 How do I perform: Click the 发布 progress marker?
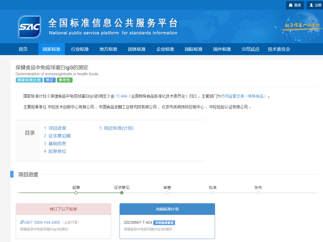258,193
